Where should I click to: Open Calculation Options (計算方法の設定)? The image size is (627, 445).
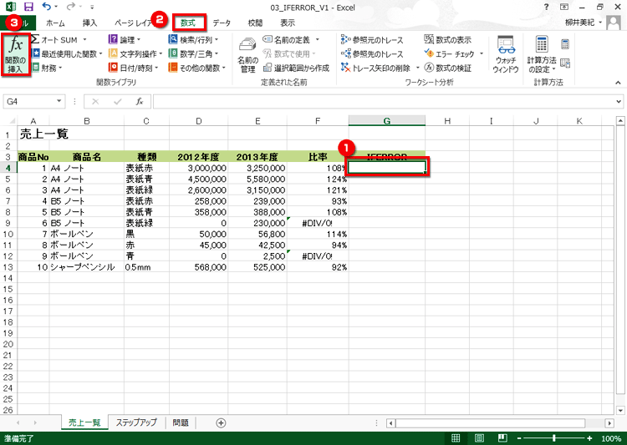click(x=542, y=54)
